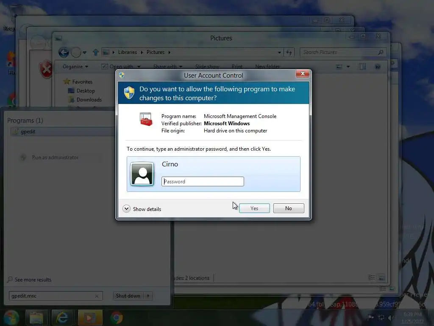
Task: Open Windows Explorer from the taskbar
Action: coord(36,318)
